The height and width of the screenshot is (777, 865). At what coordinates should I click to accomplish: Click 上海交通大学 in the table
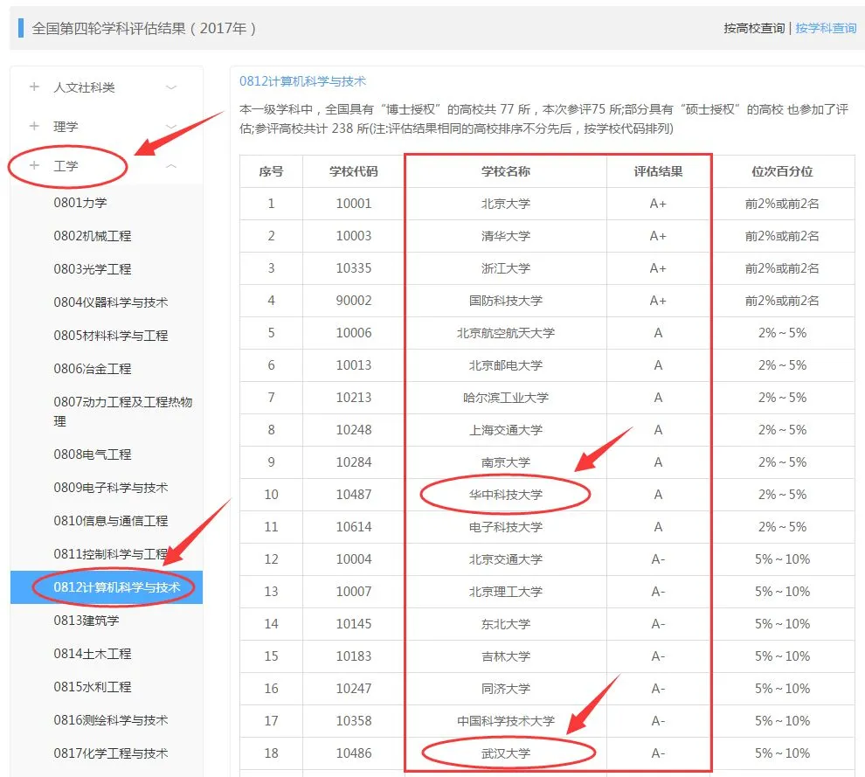(505, 429)
